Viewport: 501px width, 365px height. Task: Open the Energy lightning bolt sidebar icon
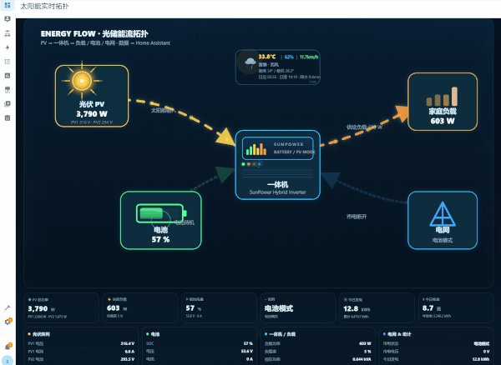click(8, 47)
